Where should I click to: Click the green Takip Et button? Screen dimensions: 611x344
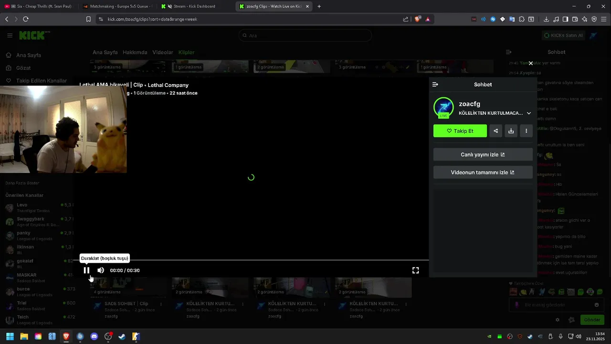(460, 131)
